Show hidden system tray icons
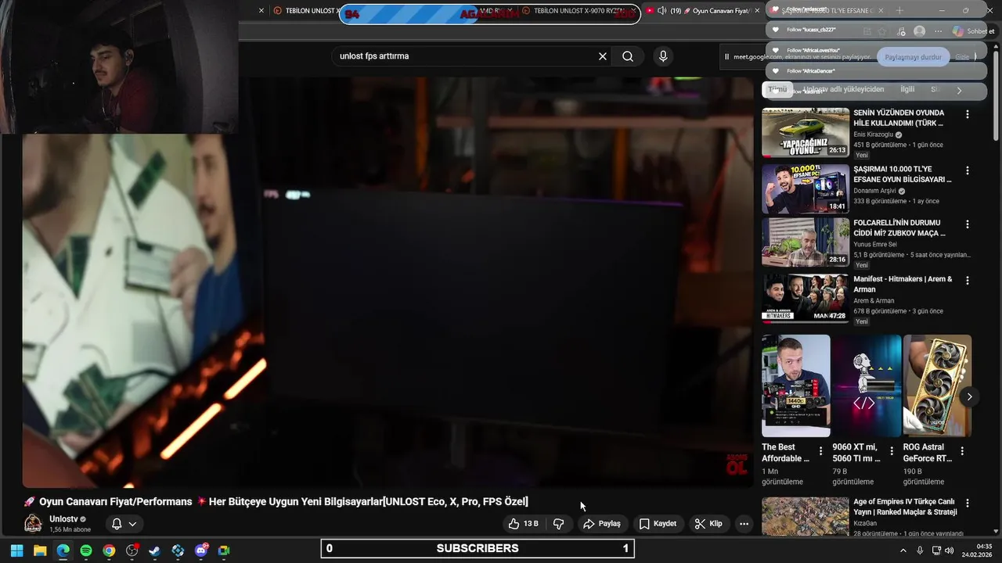Viewport: 1002px width, 563px height. click(x=903, y=550)
